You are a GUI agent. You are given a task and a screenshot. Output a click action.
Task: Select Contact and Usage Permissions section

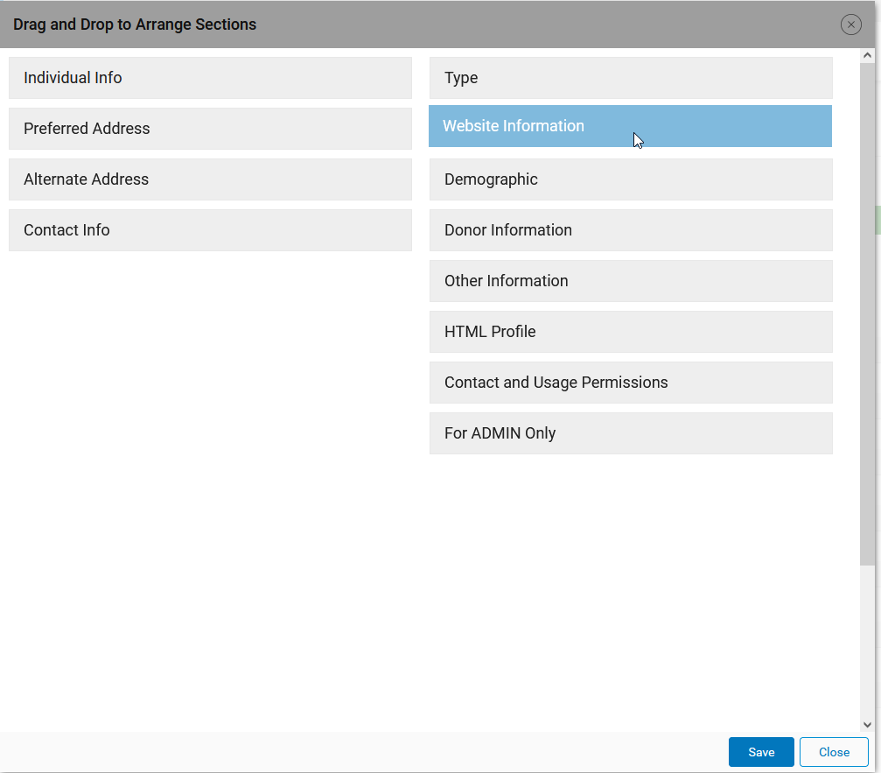631,383
